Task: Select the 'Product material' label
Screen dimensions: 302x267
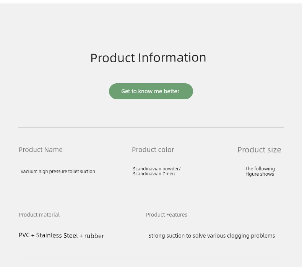Action: [39, 215]
